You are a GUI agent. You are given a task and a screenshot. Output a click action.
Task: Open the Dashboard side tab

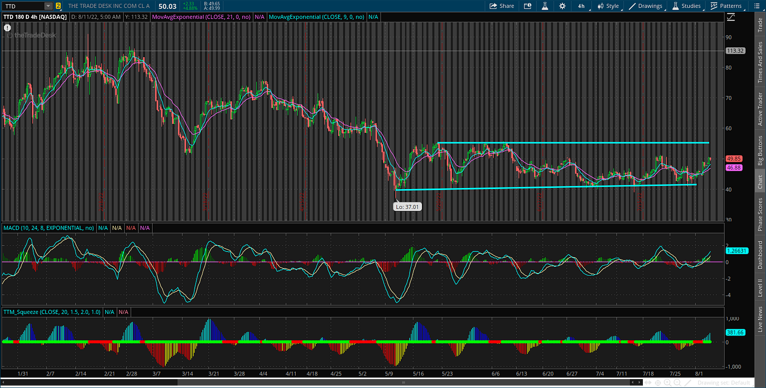coord(760,255)
